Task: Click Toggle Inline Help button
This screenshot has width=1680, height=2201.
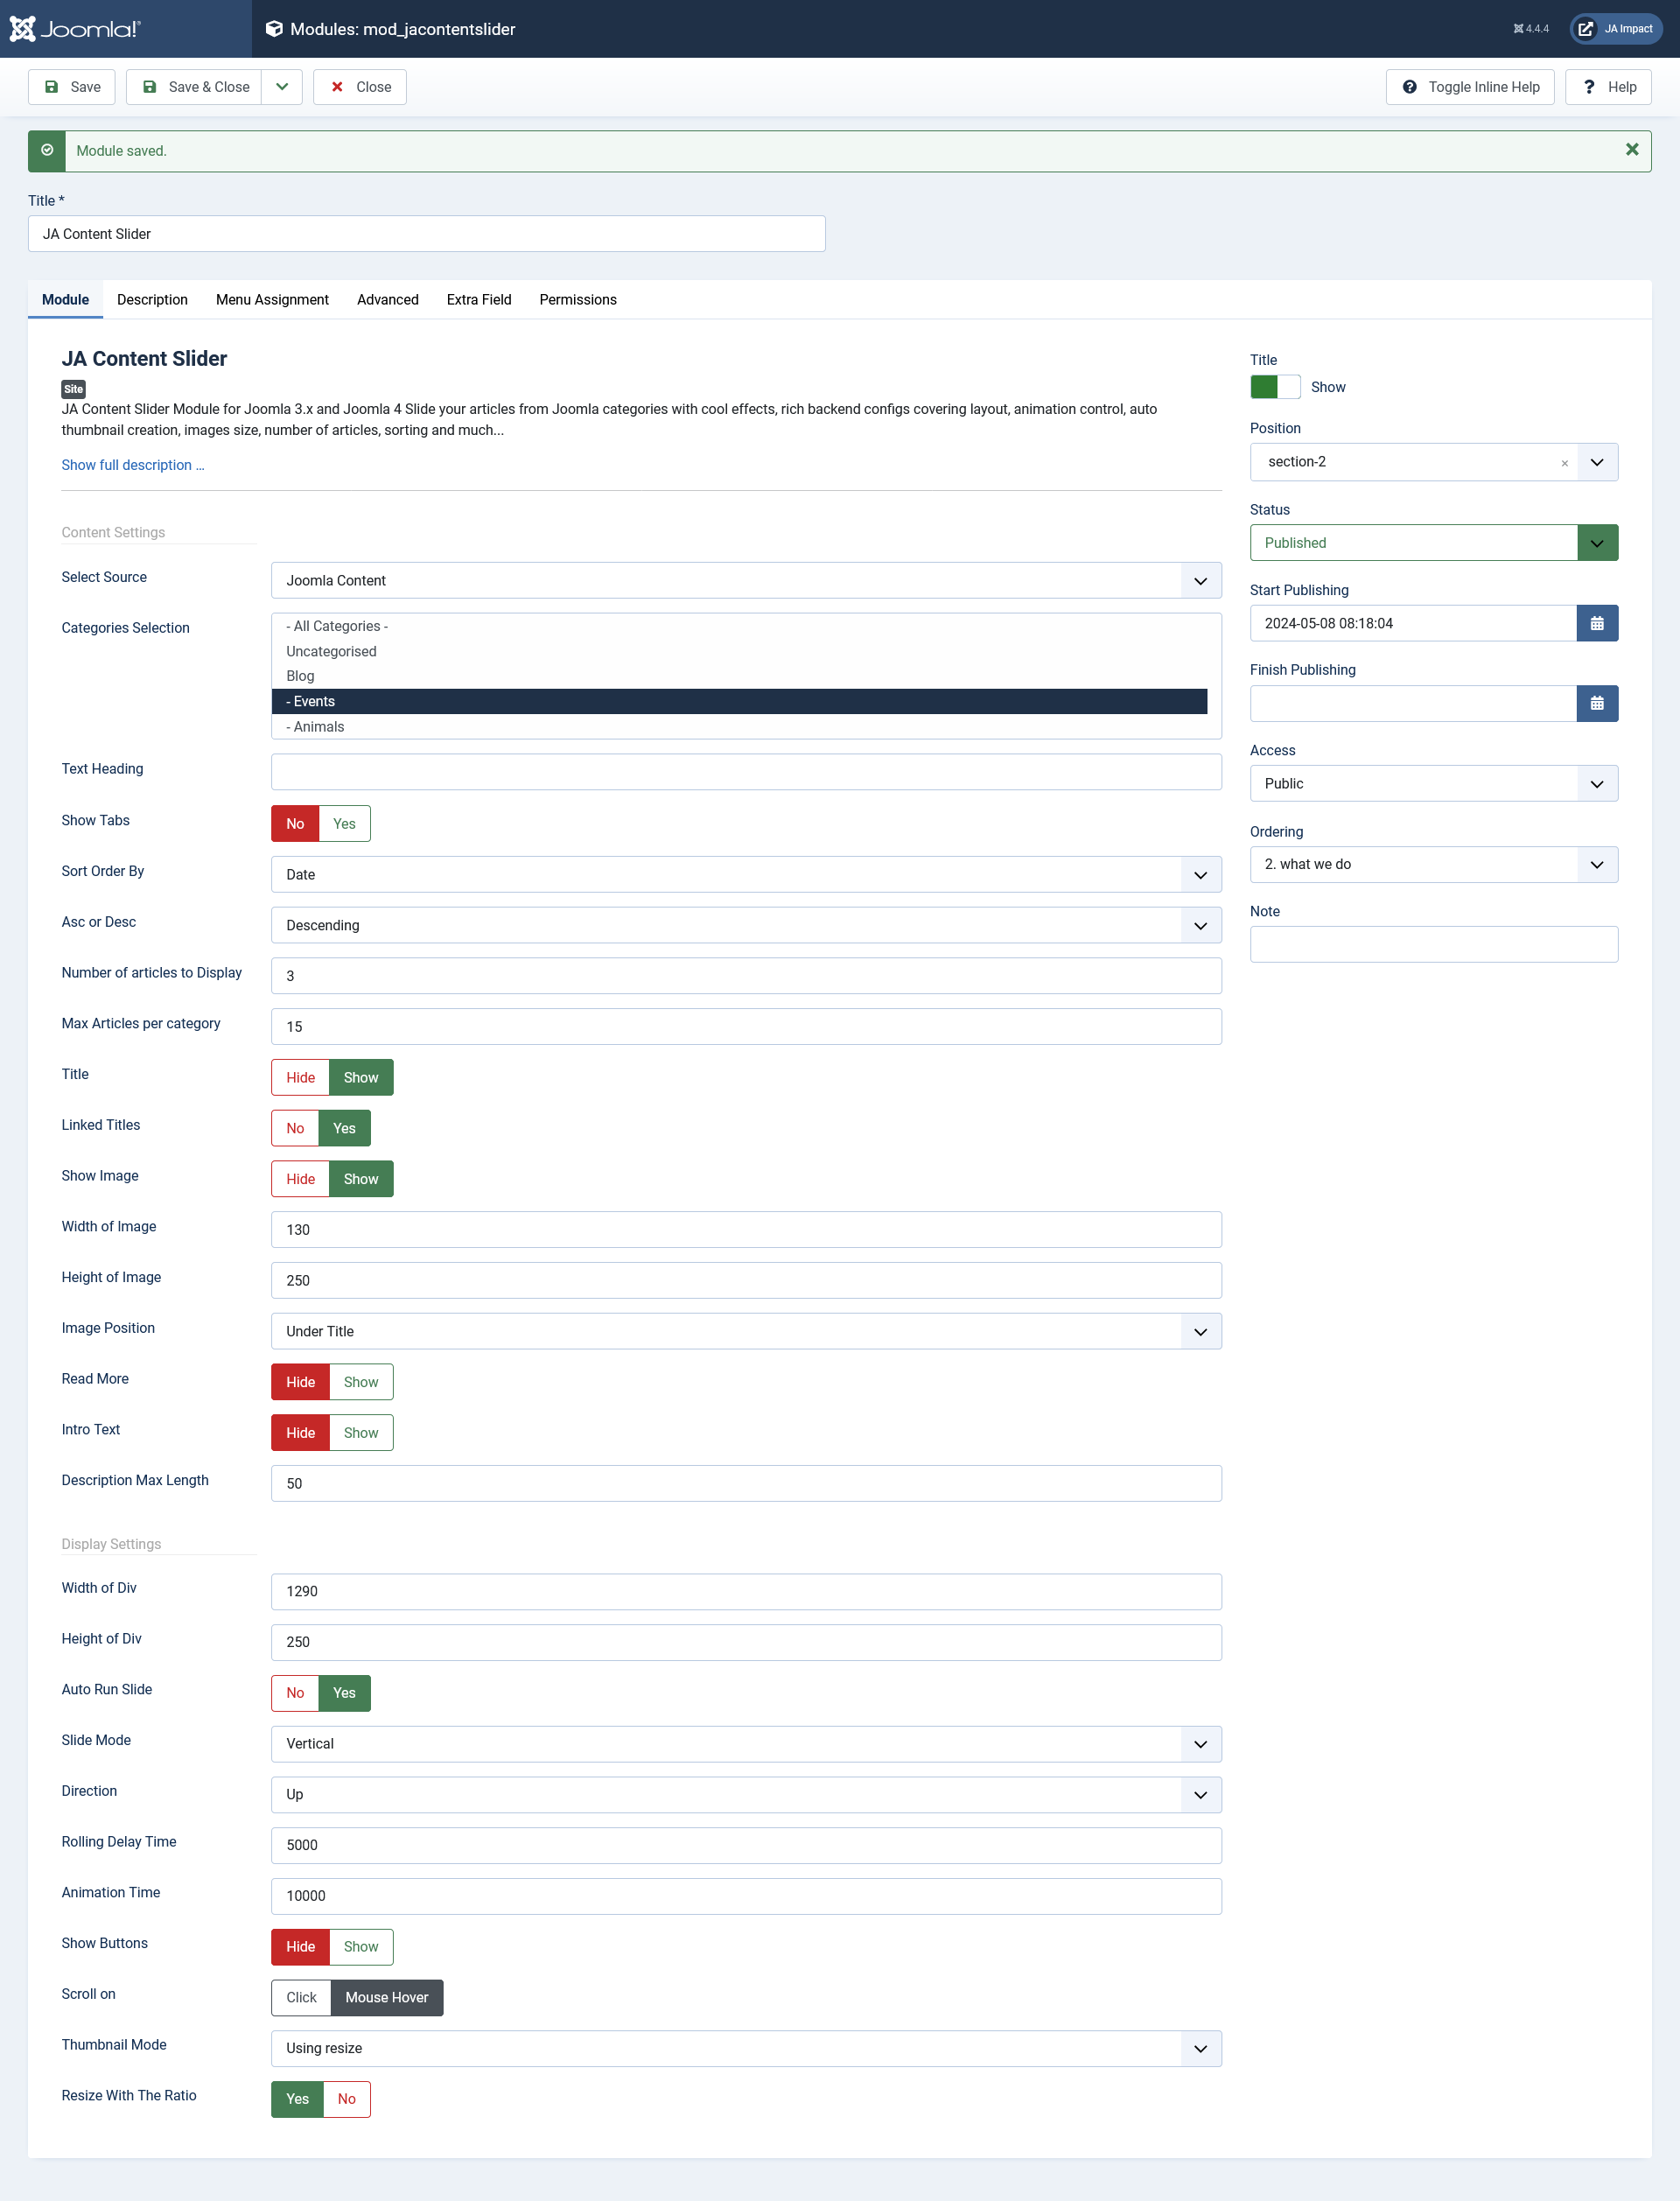Action: [x=1469, y=87]
